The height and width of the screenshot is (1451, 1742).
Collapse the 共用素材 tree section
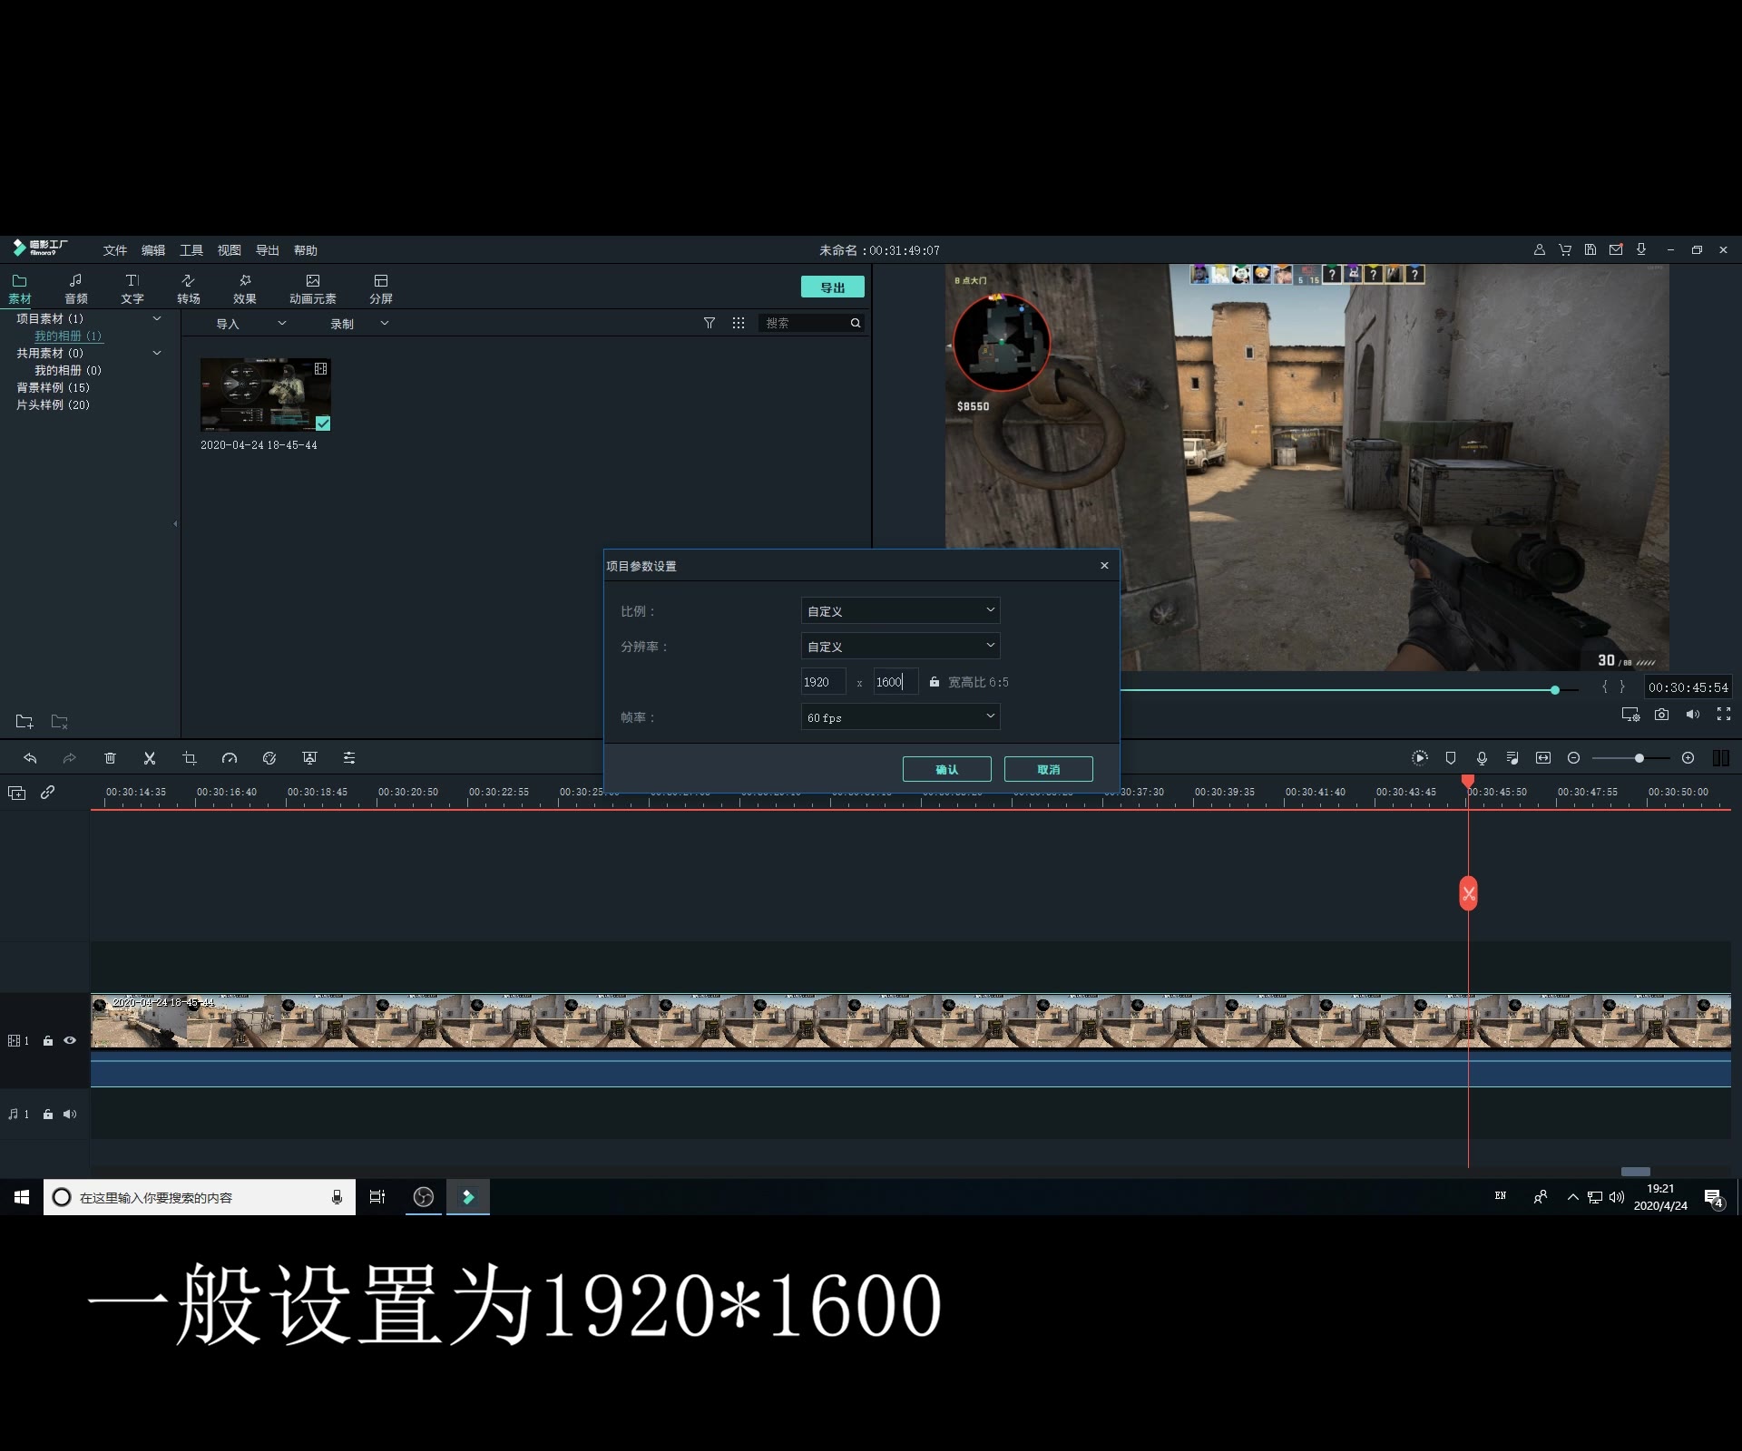click(157, 353)
